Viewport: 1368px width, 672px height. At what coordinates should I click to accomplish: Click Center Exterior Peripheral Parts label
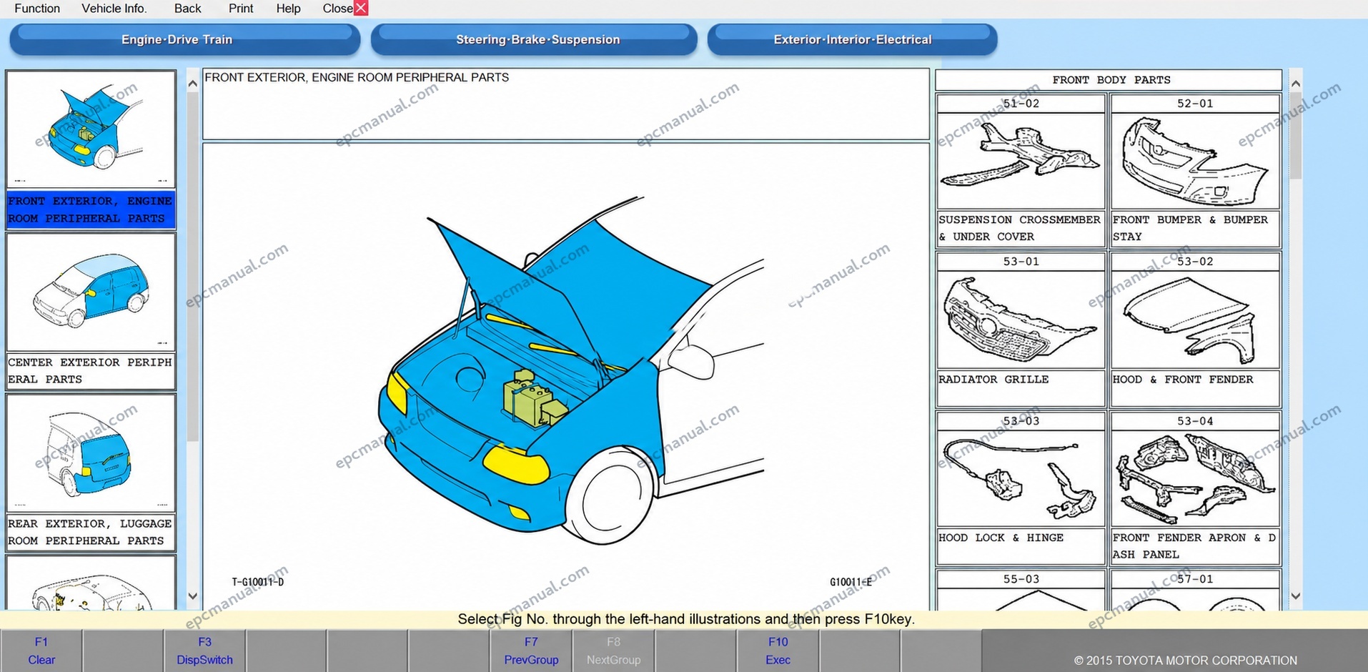91,371
